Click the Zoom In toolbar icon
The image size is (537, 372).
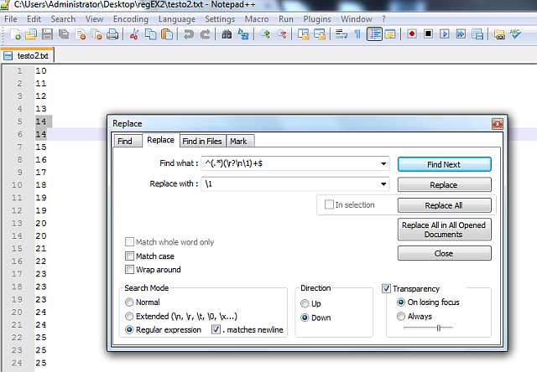pyautogui.click(x=265, y=34)
